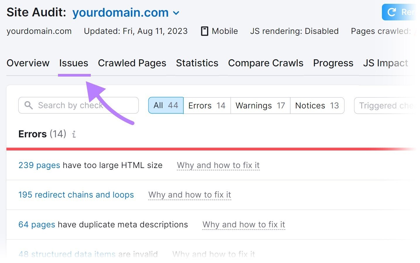This screenshot has height=263, width=420.
Task: Enable the Errors 14 filter
Action: pyautogui.click(x=206, y=105)
